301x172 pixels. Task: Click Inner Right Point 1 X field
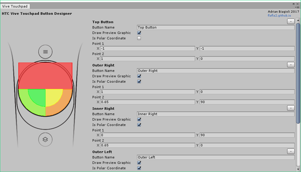(x=147, y=135)
